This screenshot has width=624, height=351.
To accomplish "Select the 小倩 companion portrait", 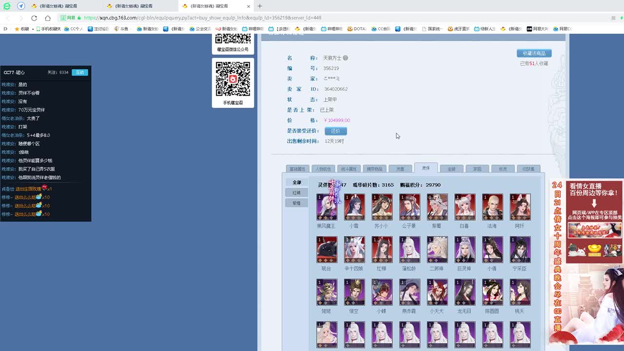I will (492, 250).
